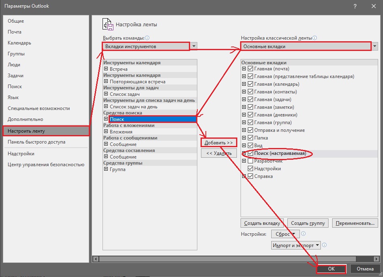383x277 pixels.
Task: Select the Настроить ленту category
Action: click(46, 131)
